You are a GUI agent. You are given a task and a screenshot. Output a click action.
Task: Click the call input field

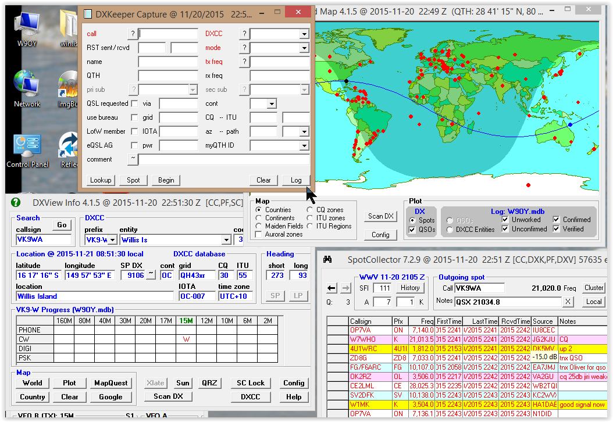168,34
